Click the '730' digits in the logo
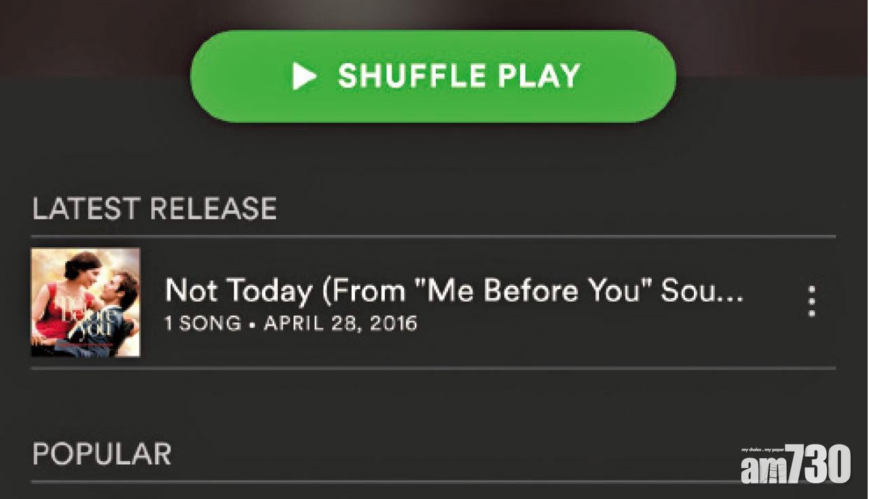Image resolution: width=869 pixels, height=499 pixels. pos(821,466)
